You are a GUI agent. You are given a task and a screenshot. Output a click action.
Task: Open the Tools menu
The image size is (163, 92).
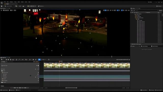click(x=15, y=2)
